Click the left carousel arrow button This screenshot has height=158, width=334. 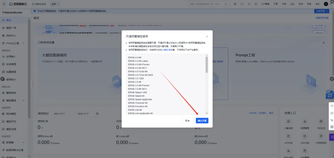coord(2,79)
